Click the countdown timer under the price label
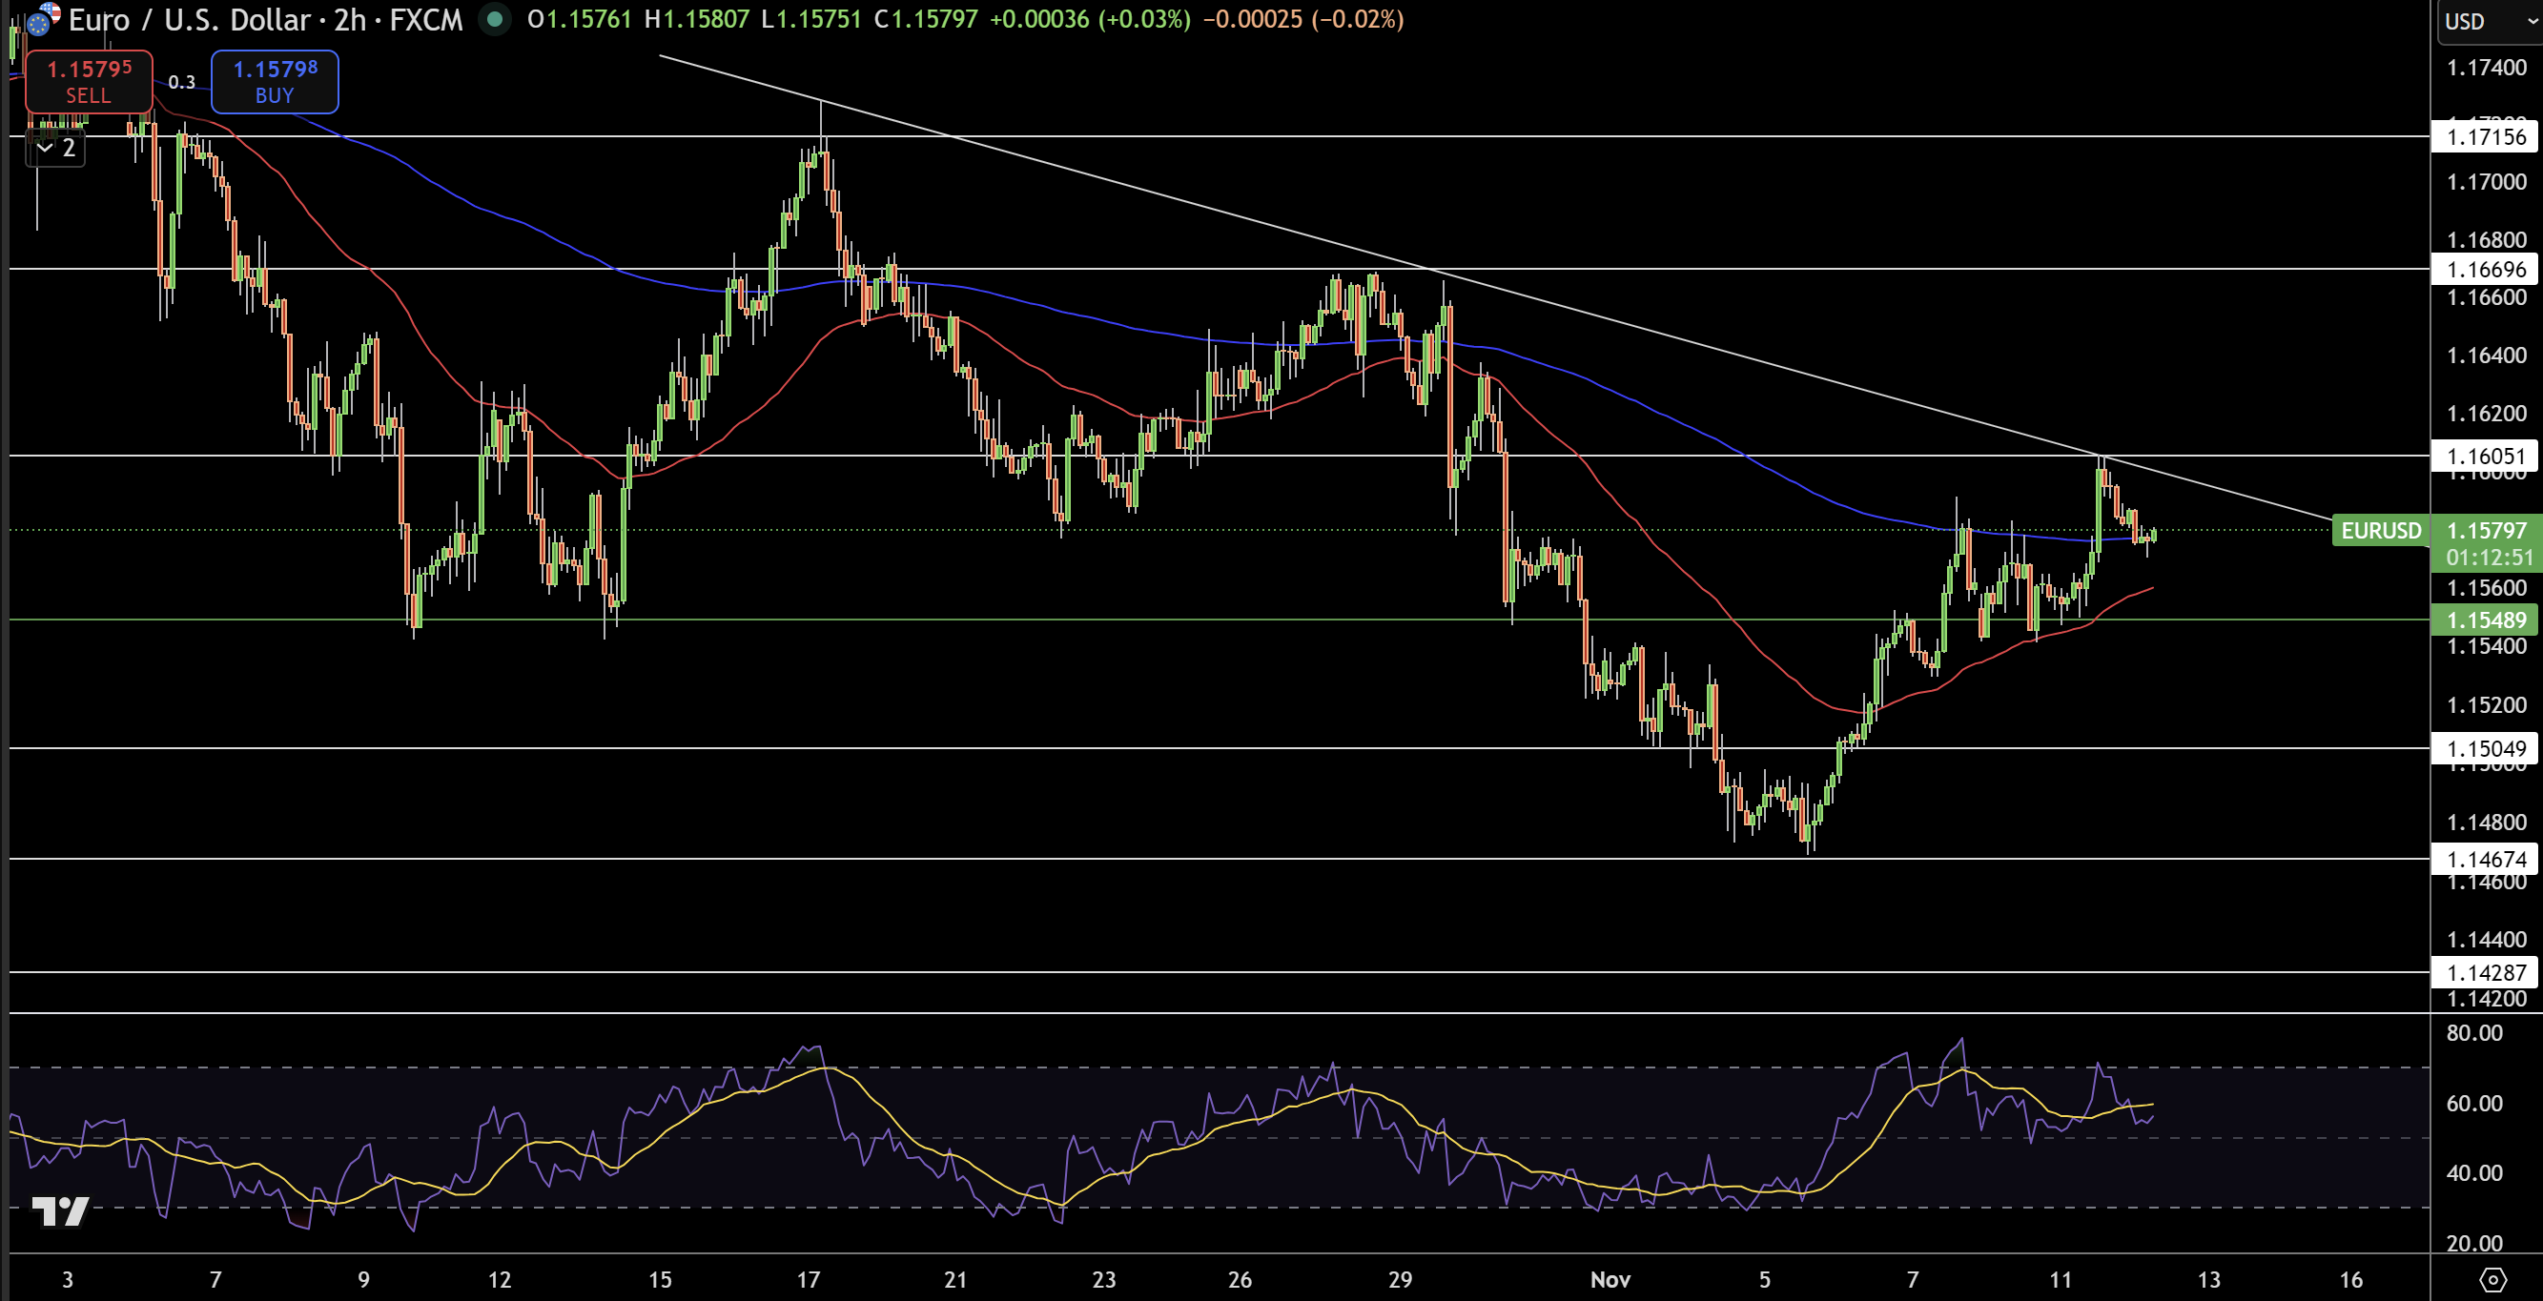Screen dimensions: 2543x1301 click(2488, 557)
